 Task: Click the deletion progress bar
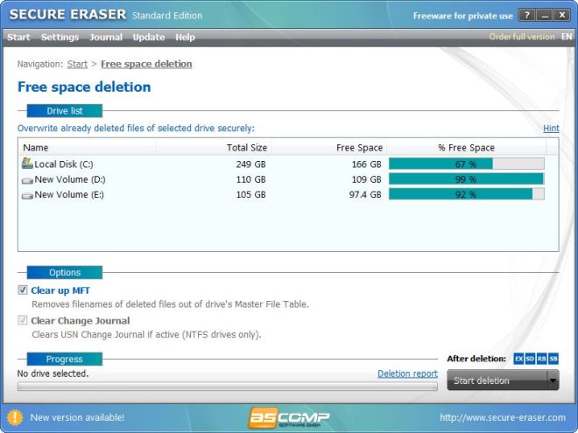coord(228,387)
